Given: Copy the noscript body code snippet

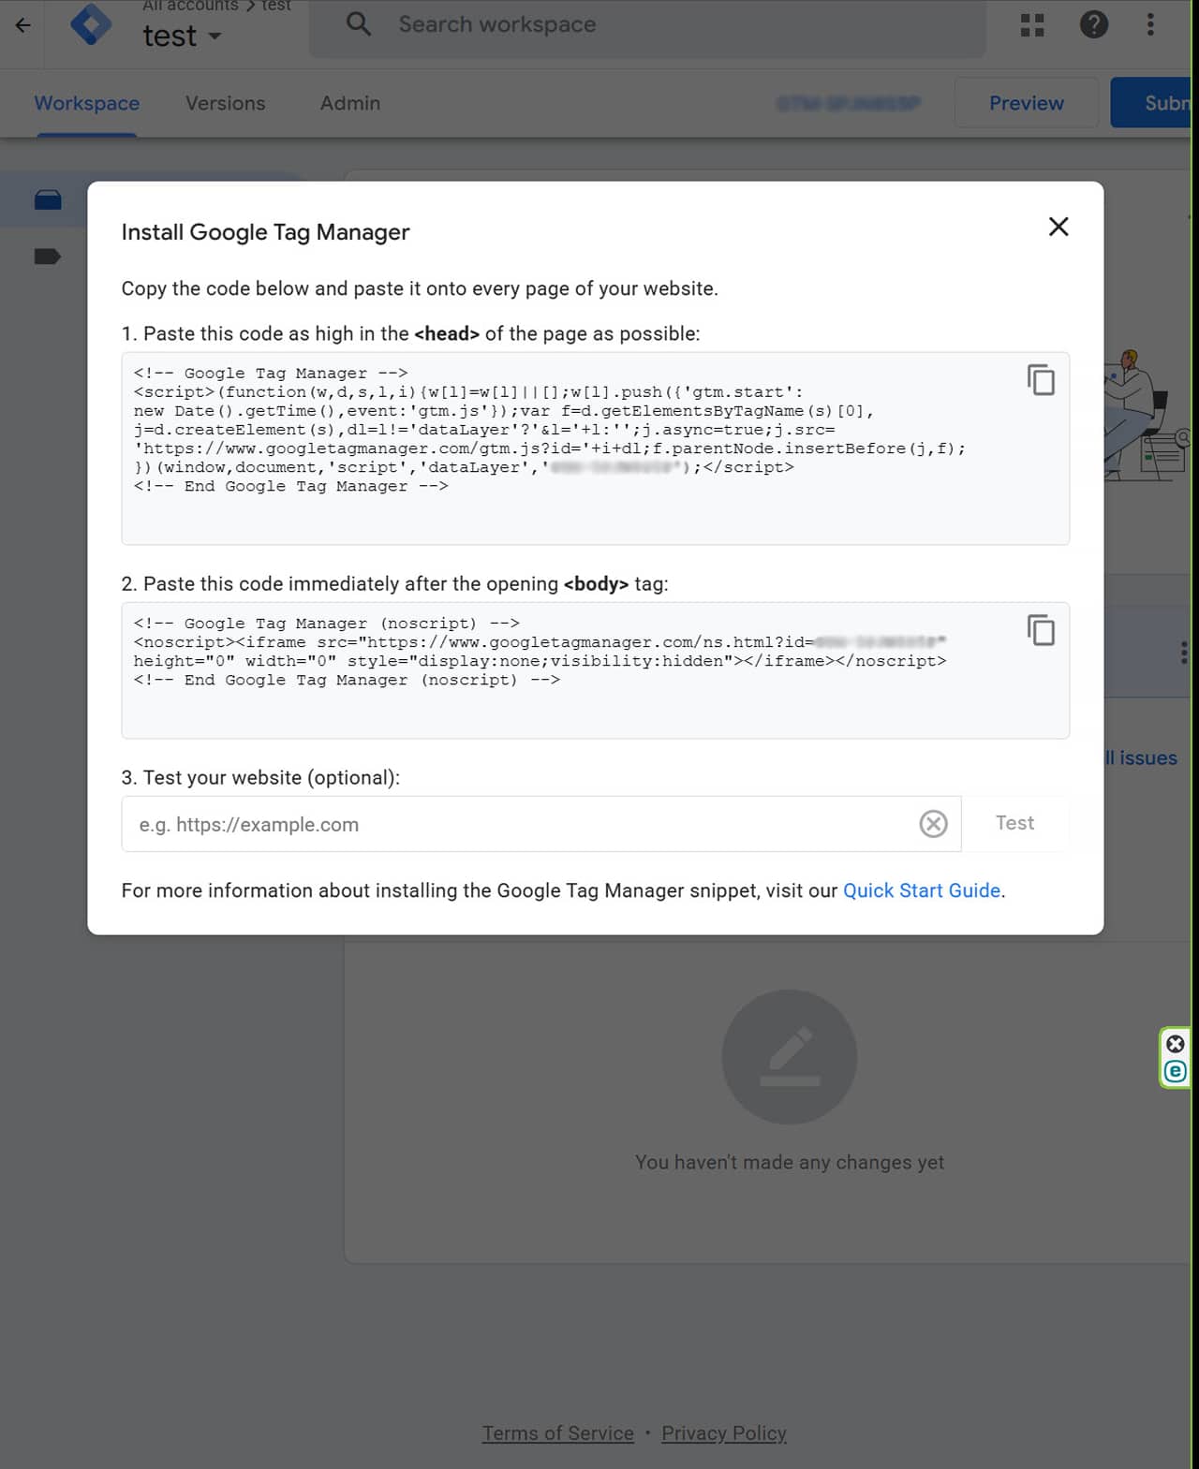Looking at the screenshot, I should click(1041, 630).
